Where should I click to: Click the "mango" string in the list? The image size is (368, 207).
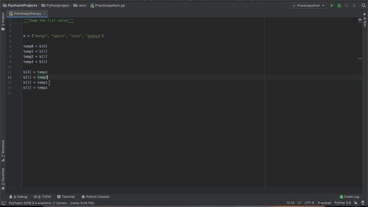click(40, 36)
